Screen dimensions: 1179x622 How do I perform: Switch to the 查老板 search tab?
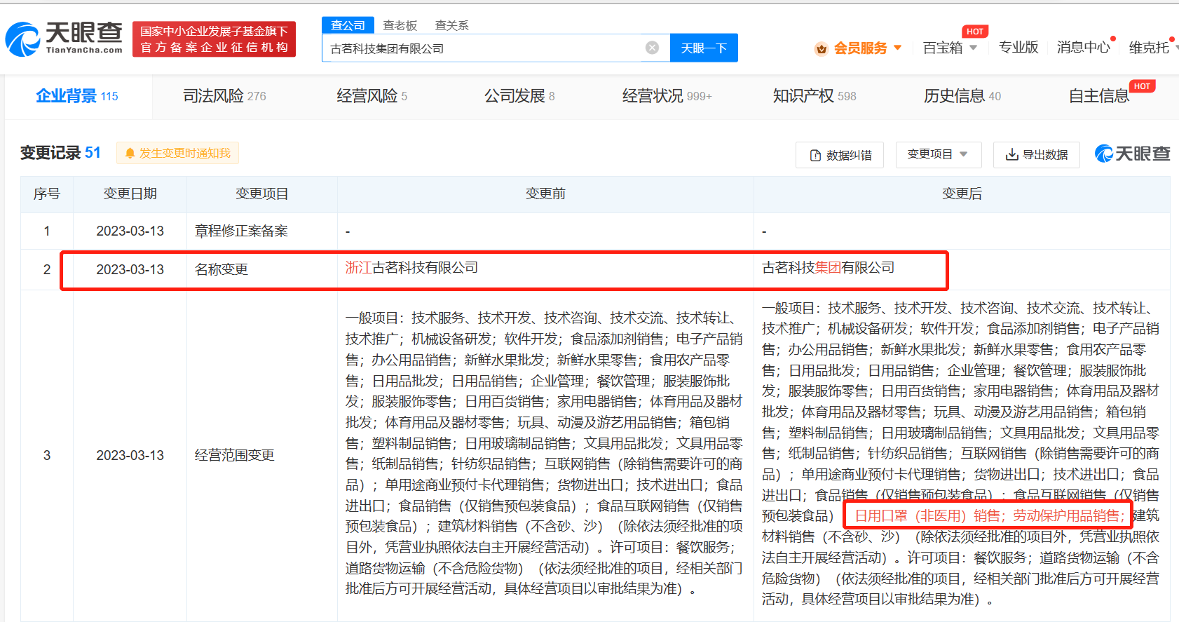[x=400, y=25]
